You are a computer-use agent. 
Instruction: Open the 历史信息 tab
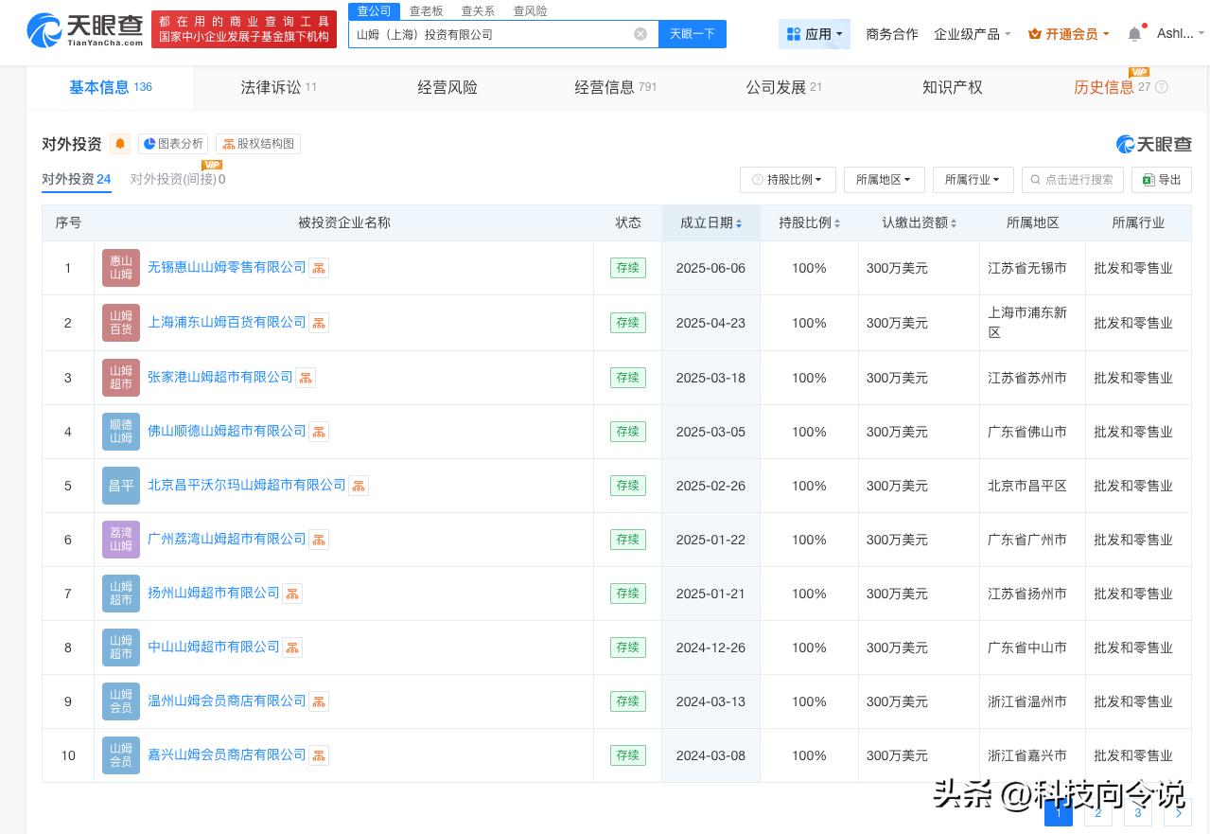pyautogui.click(x=1112, y=87)
